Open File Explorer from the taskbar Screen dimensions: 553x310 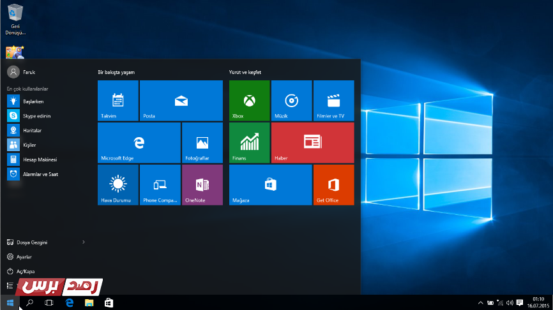[x=89, y=302]
